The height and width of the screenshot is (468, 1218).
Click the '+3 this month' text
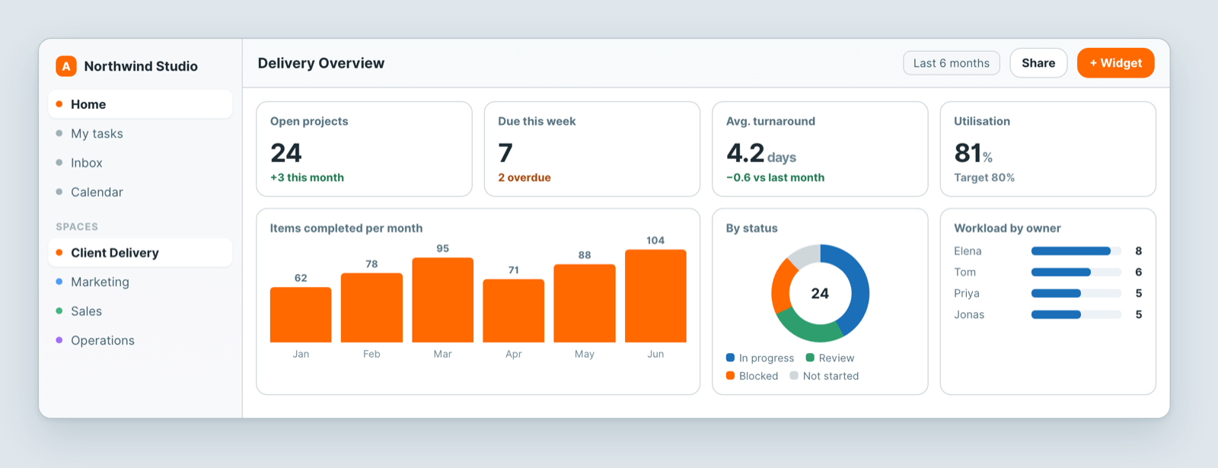[x=307, y=177]
